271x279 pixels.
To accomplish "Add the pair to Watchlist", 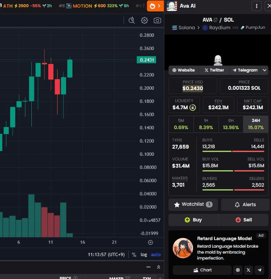I will 193,204.
